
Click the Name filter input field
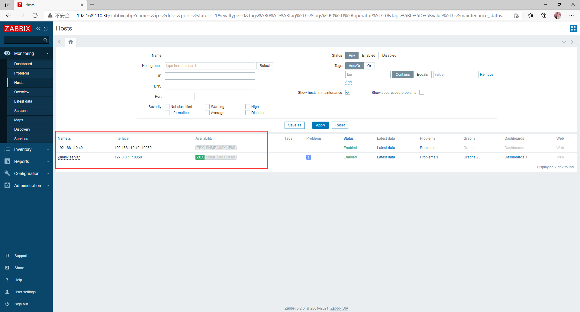click(210, 56)
